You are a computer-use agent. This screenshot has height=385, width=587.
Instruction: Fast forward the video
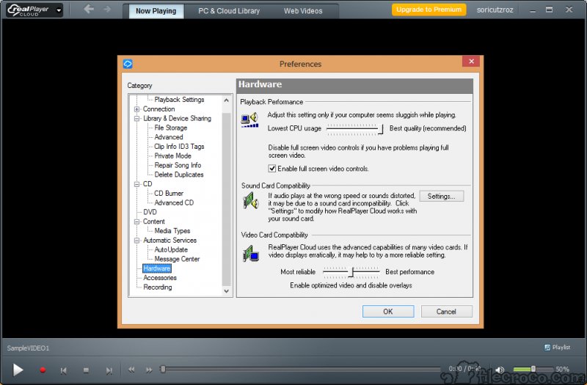[x=149, y=370]
